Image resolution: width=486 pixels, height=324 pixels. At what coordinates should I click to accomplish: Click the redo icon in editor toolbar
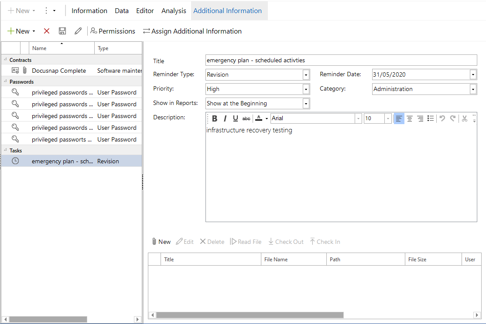coord(453,118)
